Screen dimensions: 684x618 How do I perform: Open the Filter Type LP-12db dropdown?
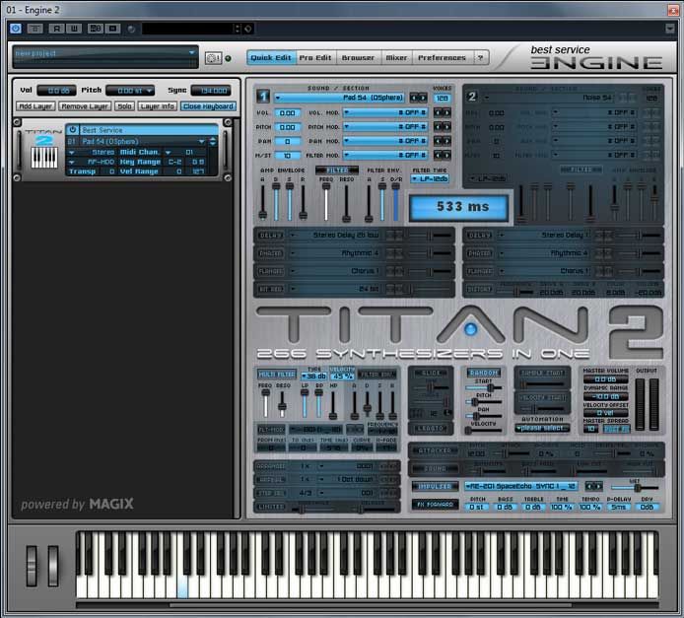(x=430, y=178)
